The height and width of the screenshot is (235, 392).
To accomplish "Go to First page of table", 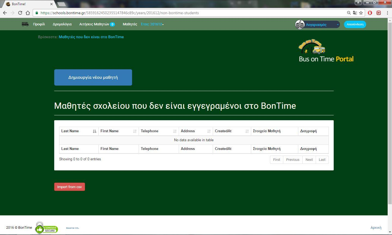I will [276, 160].
